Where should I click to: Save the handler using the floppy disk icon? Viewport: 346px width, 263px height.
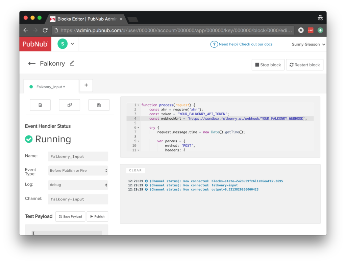point(99,105)
